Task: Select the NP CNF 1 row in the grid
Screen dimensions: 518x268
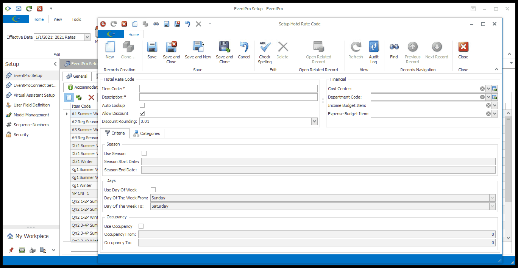Action: click(x=84, y=193)
